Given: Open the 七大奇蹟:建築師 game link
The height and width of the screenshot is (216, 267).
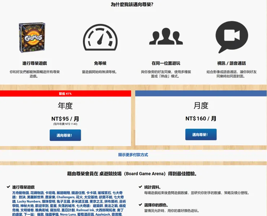Looking at the screenshot, I should pyautogui.click(x=89, y=206).
